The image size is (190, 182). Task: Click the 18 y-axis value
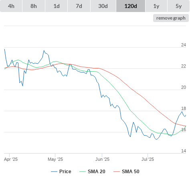(x=184, y=108)
